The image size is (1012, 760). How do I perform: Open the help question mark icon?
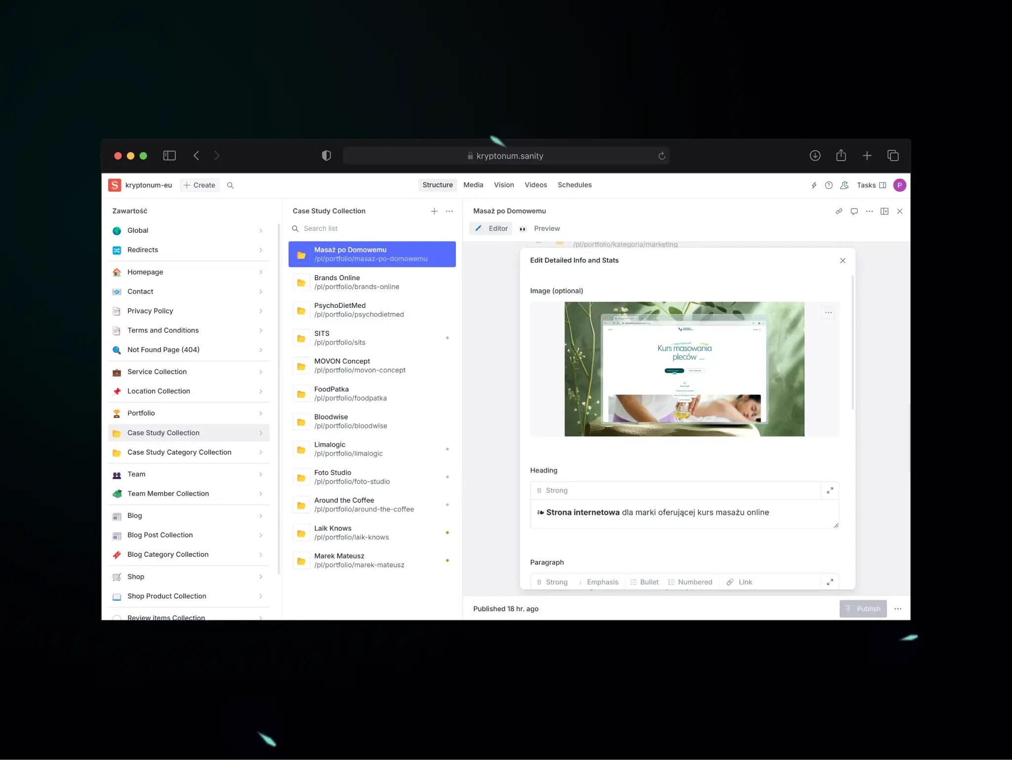click(829, 185)
